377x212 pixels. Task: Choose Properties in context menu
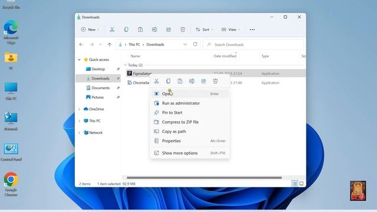(190, 141)
